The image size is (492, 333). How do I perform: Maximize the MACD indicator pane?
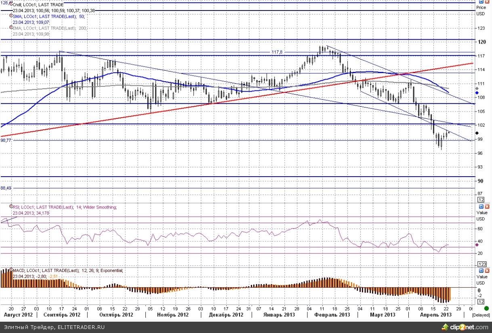(481, 270)
